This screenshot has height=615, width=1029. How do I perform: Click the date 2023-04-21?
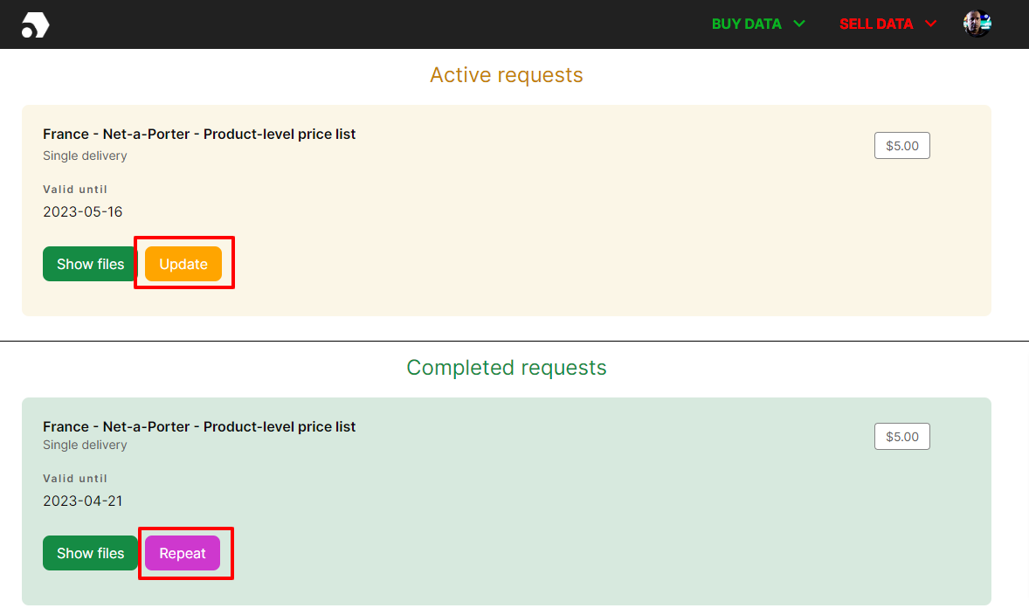tap(83, 501)
